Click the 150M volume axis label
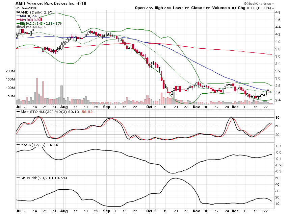Screen dimensions: 287x214 click(10, 79)
